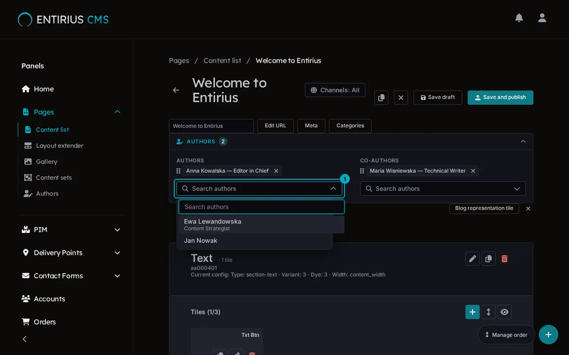Open the Layout extender sidebar item
This screenshot has height=355, width=569.
pyautogui.click(x=60, y=146)
